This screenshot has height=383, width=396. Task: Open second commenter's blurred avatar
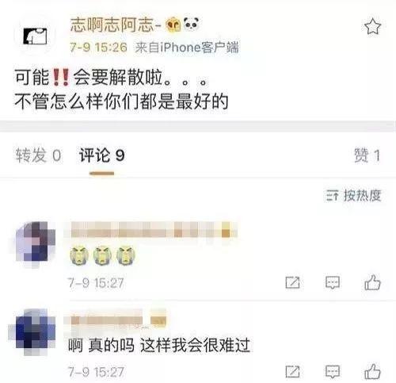pyautogui.click(x=32, y=332)
